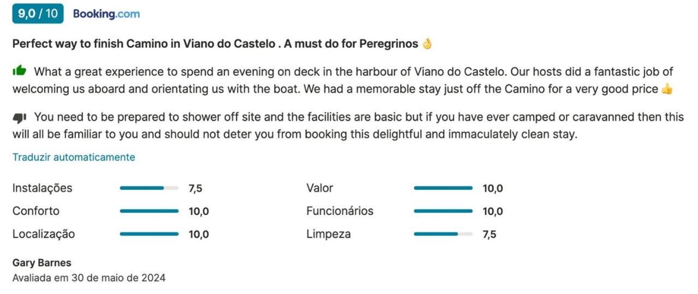The height and width of the screenshot is (294, 698).
Task: Click the yellow thumbs-up emoji after price
Action: pyautogui.click(x=667, y=89)
